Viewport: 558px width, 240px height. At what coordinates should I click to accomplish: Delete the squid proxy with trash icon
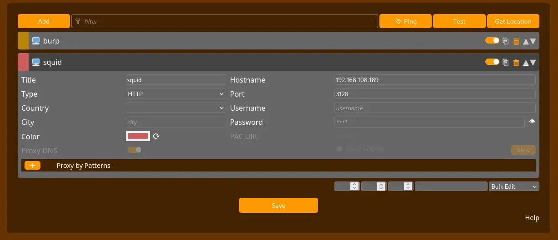[x=516, y=63]
